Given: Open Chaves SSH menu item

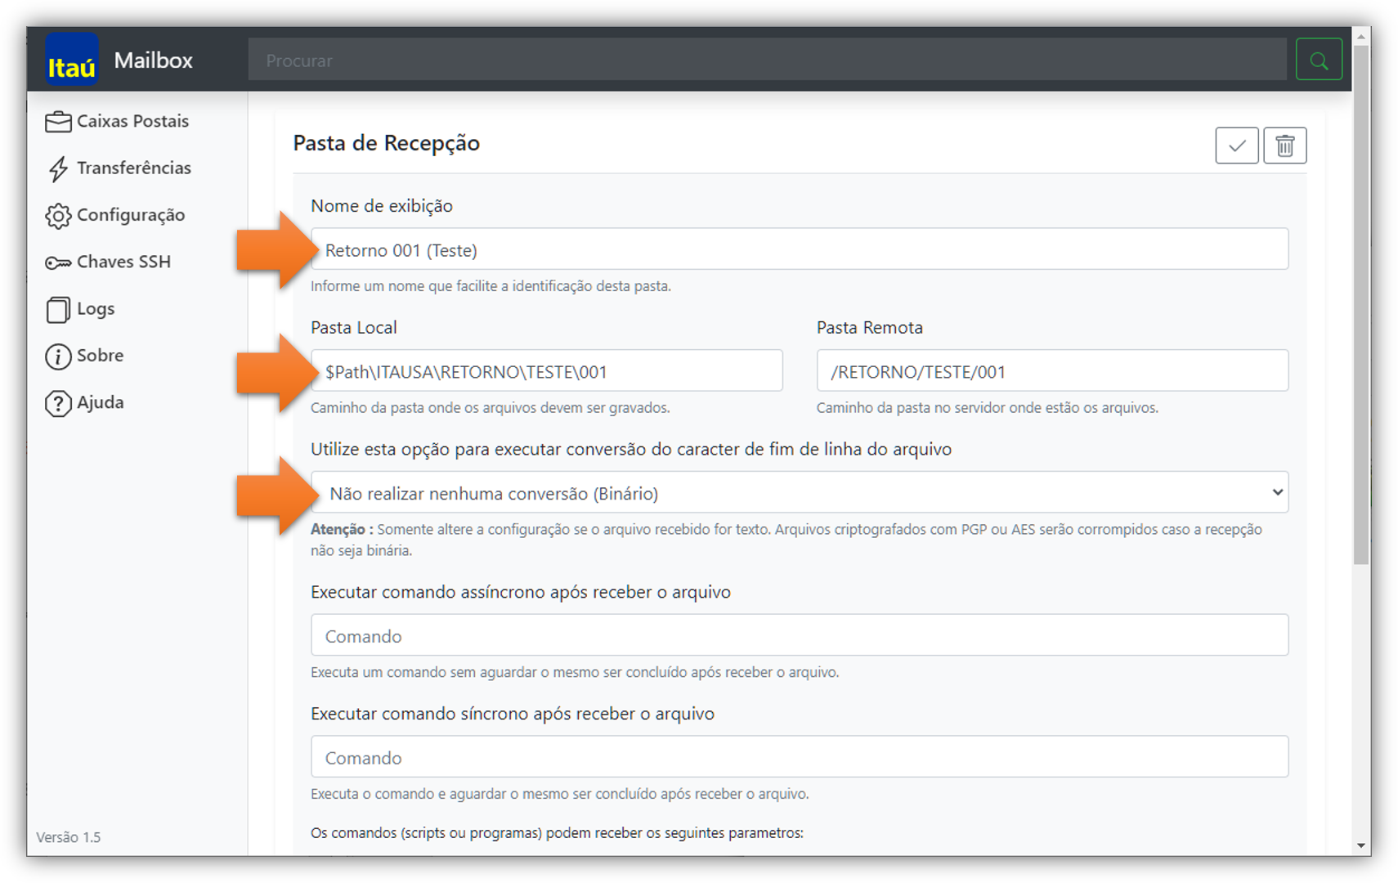Looking at the screenshot, I should click(x=108, y=262).
